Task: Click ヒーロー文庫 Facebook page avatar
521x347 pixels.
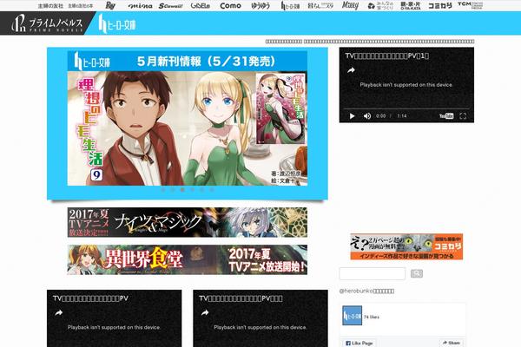Action: [x=352, y=316]
